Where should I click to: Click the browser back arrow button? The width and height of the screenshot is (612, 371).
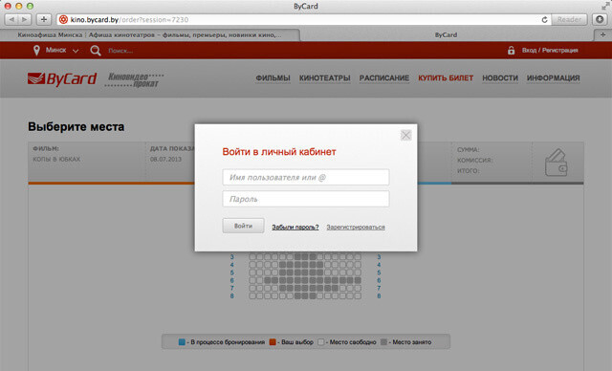tap(11, 19)
